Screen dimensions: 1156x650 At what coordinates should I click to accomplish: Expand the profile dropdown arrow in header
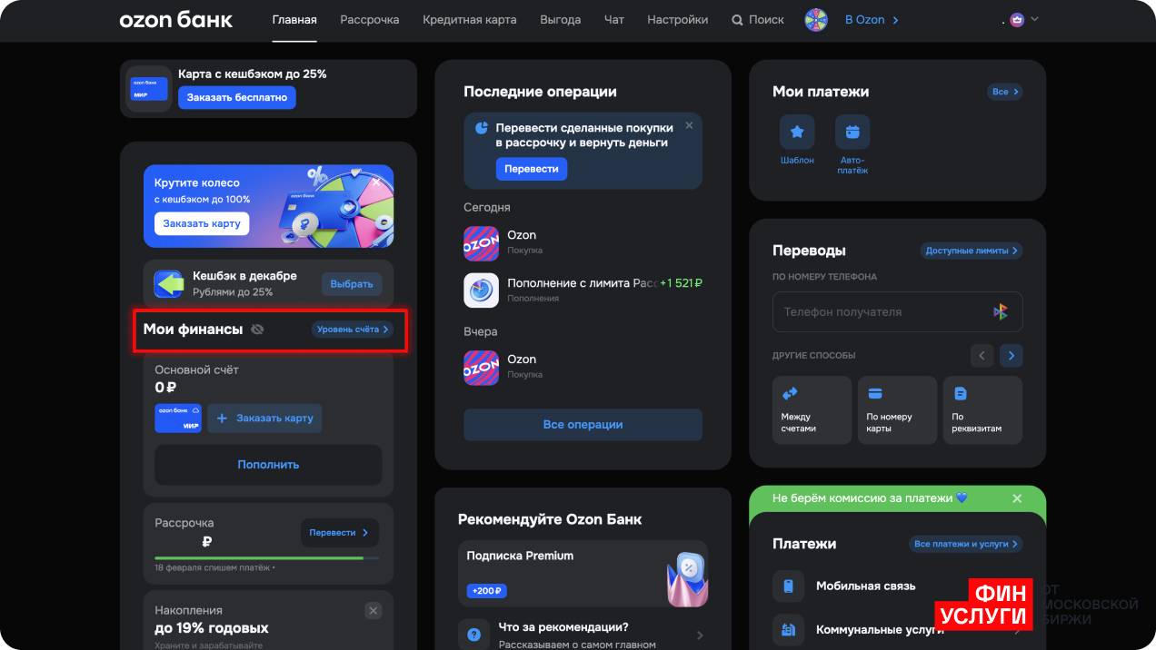pos(1034,19)
